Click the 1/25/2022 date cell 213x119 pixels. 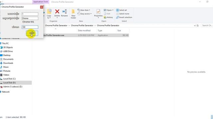[86, 35]
